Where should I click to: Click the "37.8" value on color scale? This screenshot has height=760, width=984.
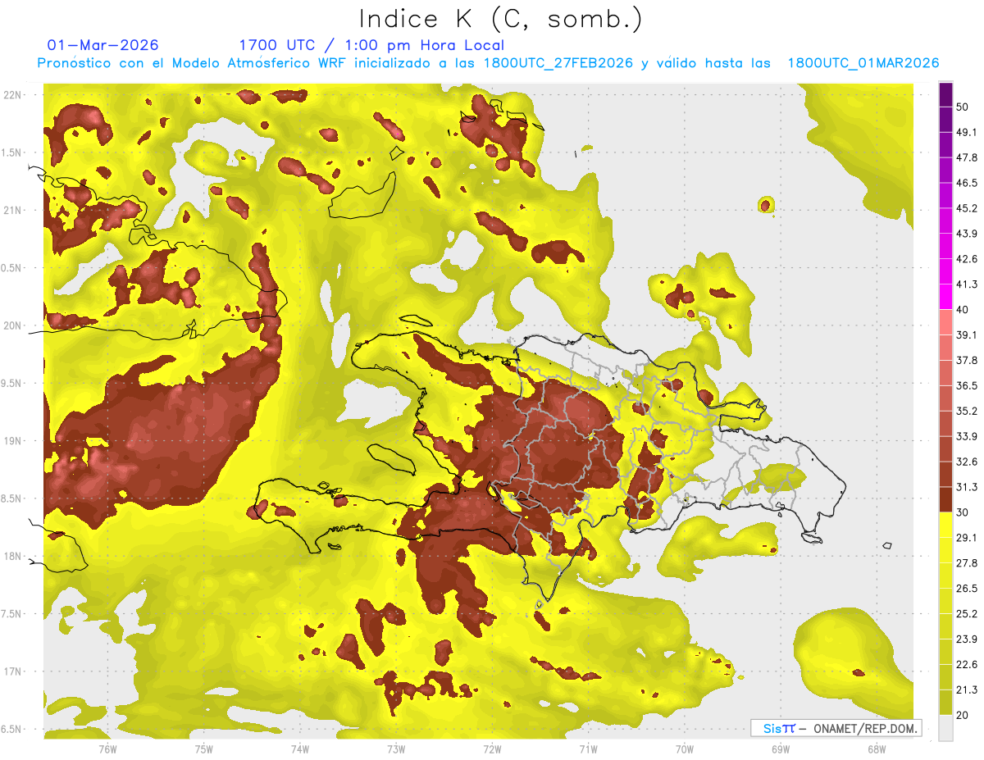pos(967,361)
